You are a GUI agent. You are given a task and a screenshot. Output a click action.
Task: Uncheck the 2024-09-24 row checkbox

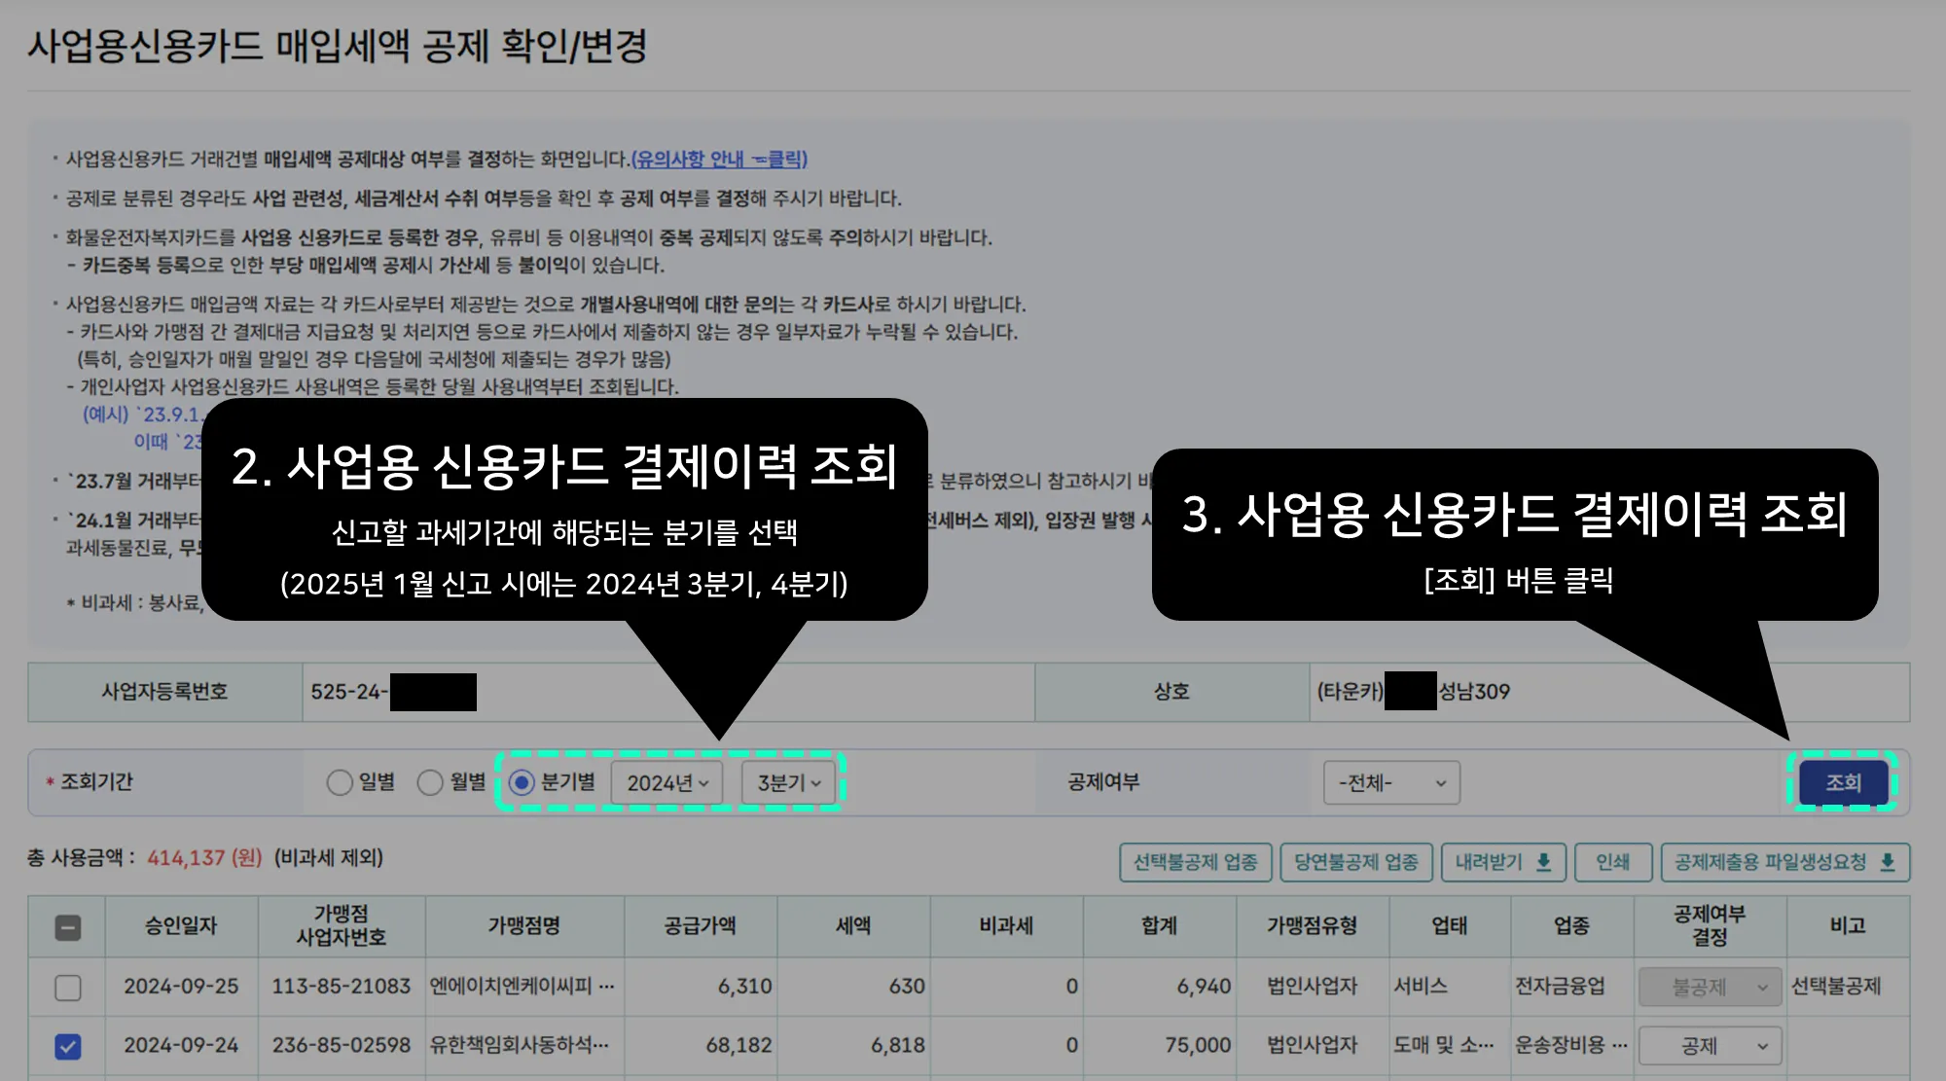coord(68,1046)
